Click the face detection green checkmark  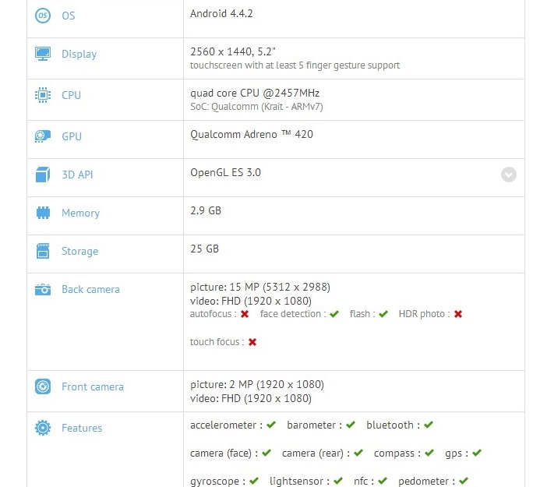click(x=334, y=314)
